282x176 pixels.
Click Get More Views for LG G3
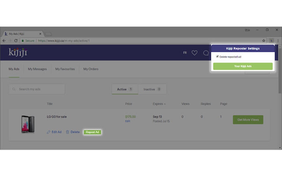click(248, 119)
